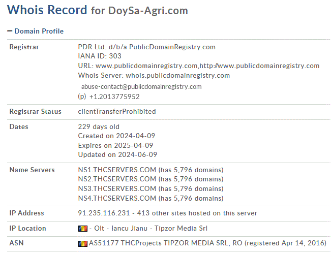
Task: Click Olt - Iancu Jianu - Tipzor Media Srl
Action: tap(151, 228)
